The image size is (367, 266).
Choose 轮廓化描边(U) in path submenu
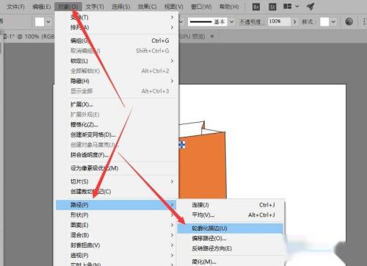pyautogui.click(x=230, y=229)
